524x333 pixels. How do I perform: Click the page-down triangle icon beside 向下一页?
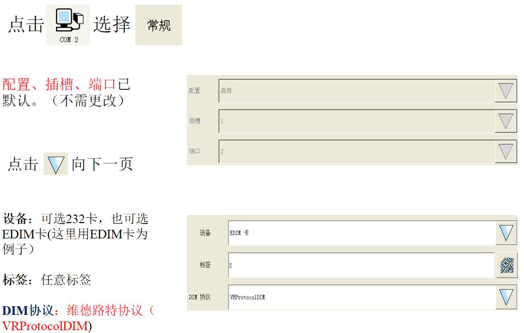point(55,164)
